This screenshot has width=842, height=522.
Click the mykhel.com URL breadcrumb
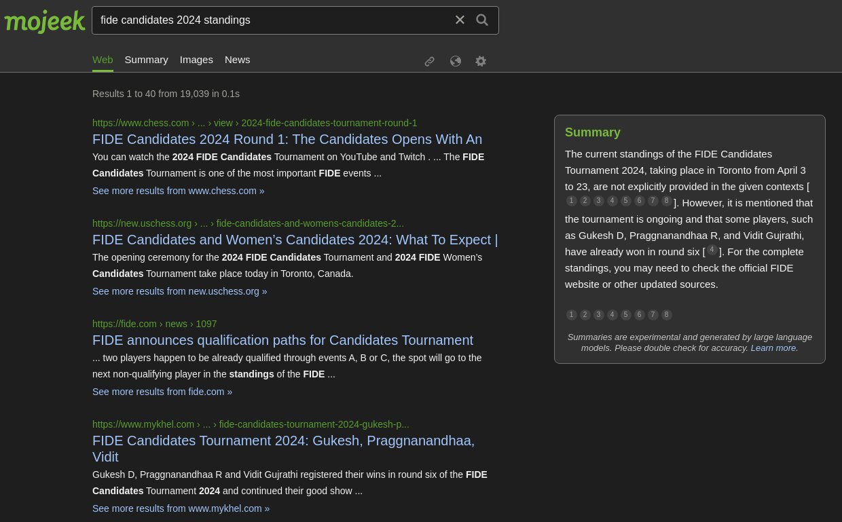pos(251,424)
